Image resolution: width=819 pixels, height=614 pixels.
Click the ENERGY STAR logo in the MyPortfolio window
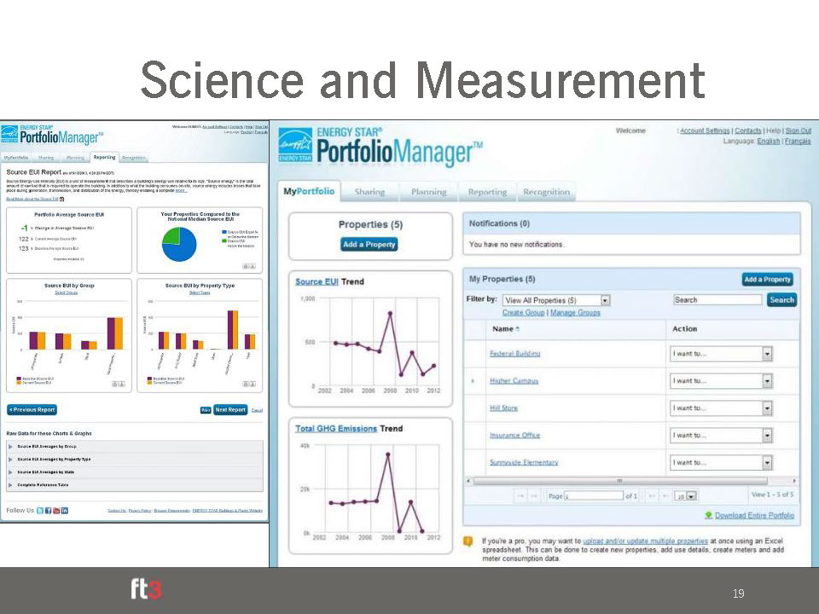[x=295, y=145]
